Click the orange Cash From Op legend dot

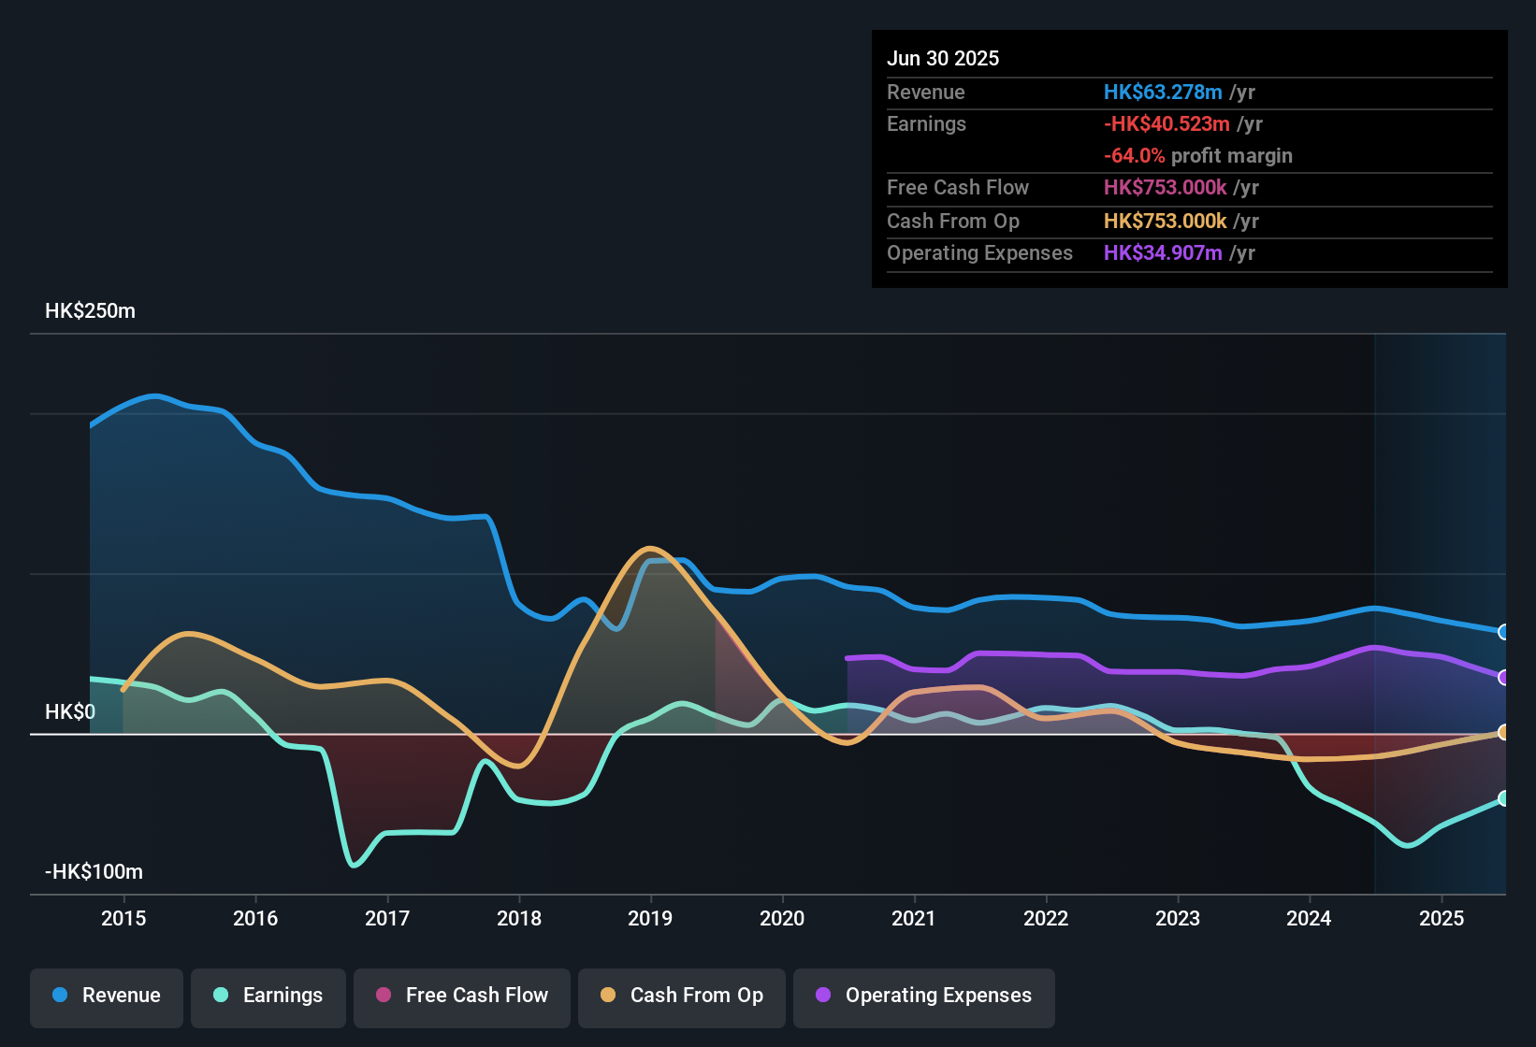click(608, 996)
